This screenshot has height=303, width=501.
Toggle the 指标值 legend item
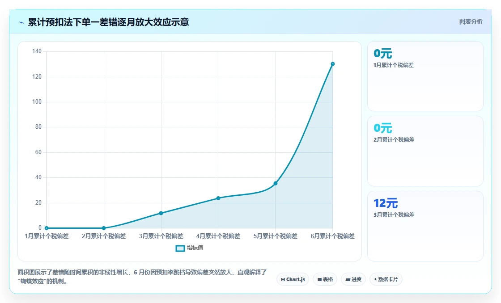[190, 248]
